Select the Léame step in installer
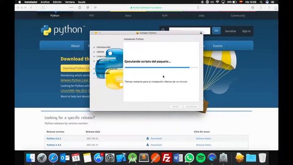The width and height of the screenshot is (293, 165). [x=100, y=52]
